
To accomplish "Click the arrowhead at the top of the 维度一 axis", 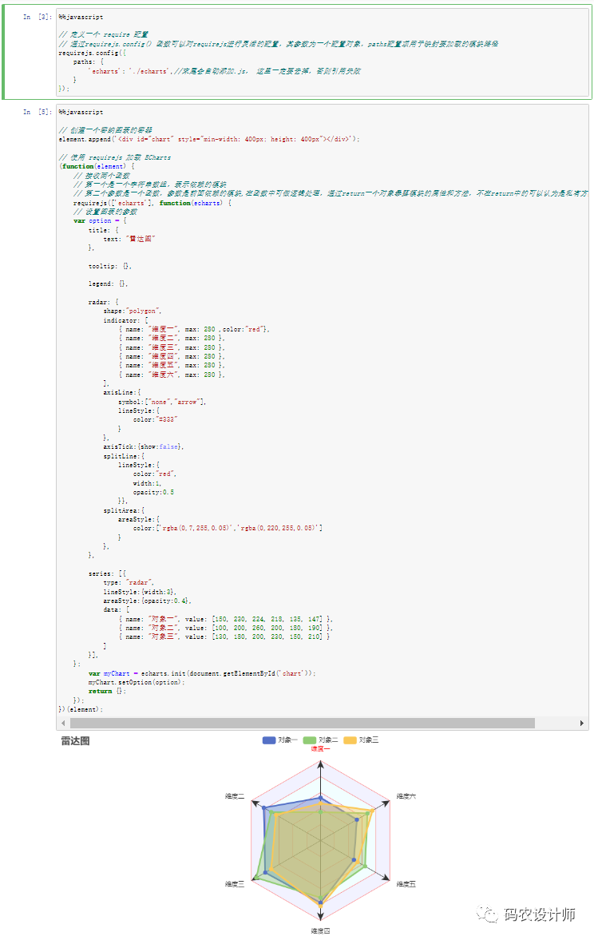I will tap(320, 765).
